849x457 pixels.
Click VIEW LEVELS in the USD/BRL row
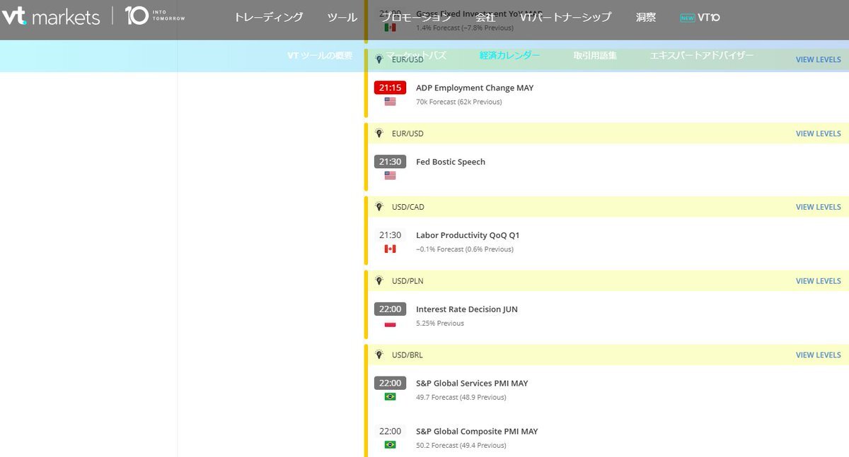point(819,355)
